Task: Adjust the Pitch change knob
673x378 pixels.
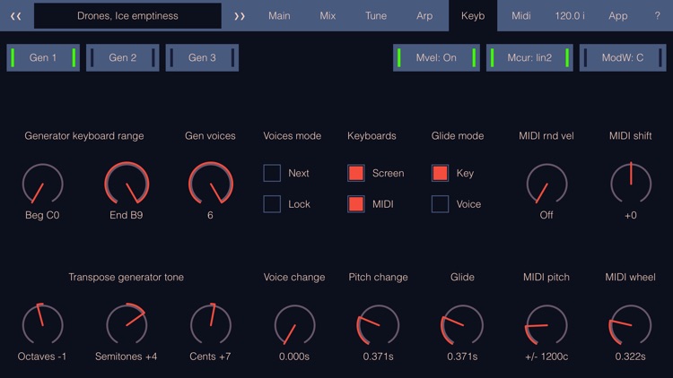Action: [378, 325]
